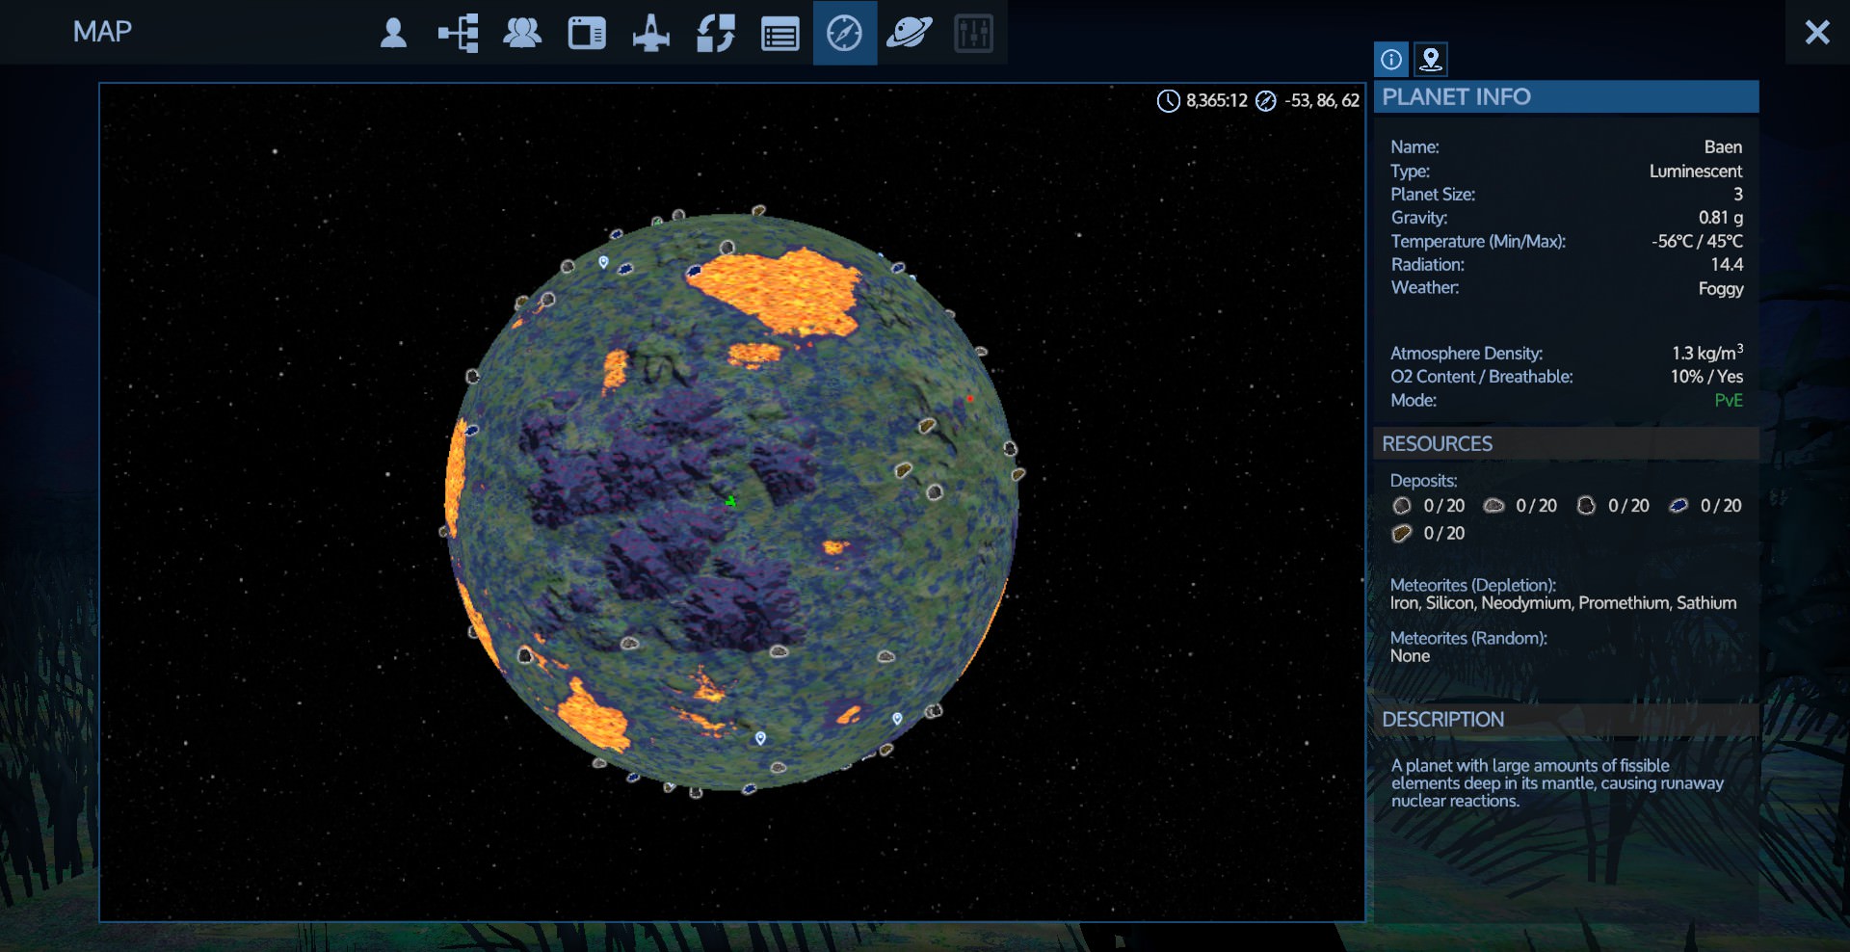Click the RESOURCES section header
The width and height of the screenshot is (1850, 952).
click(x=1566, y=443)
